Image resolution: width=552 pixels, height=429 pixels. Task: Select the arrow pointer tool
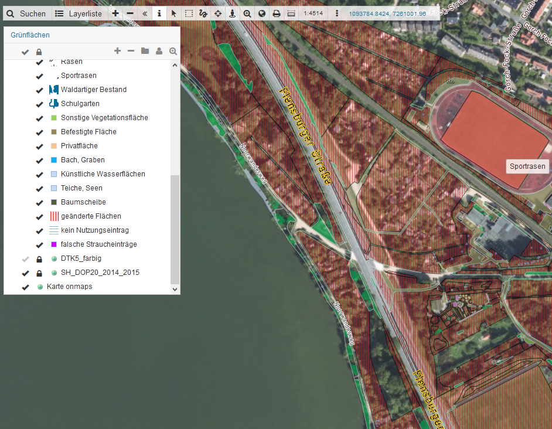(174, 13)
